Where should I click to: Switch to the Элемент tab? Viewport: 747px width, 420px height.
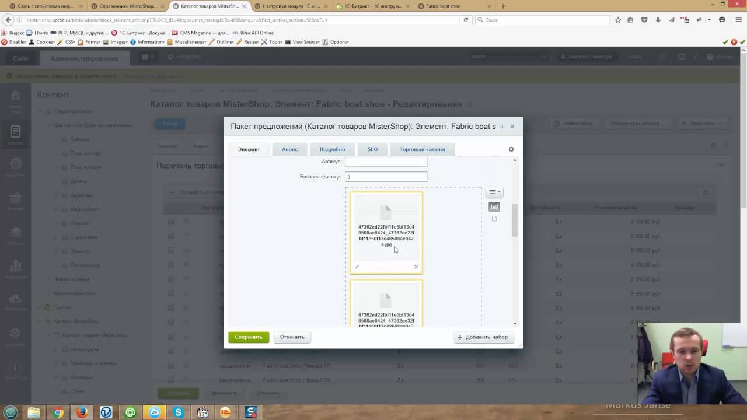tap(249, 149)
